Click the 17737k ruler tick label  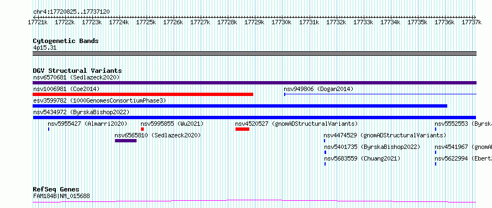(472, 22)
